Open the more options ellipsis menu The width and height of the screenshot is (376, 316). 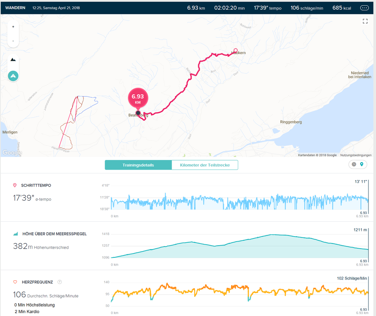pyautogui.click(x=364, y=8)
